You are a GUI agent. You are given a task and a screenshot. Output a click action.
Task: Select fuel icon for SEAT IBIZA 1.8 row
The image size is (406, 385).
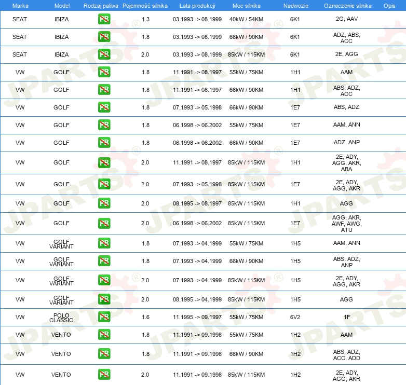(x=104, y=37)
